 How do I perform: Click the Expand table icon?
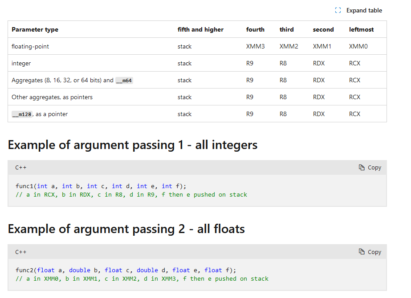(x=338, y=10)
